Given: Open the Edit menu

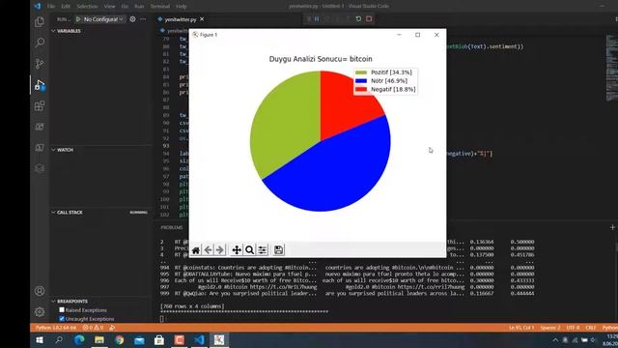Looking at the screenshot, I should point(66,7).
